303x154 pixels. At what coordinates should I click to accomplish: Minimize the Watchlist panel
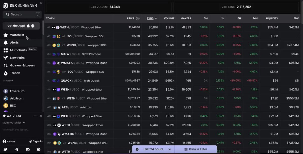coord(35,116)
